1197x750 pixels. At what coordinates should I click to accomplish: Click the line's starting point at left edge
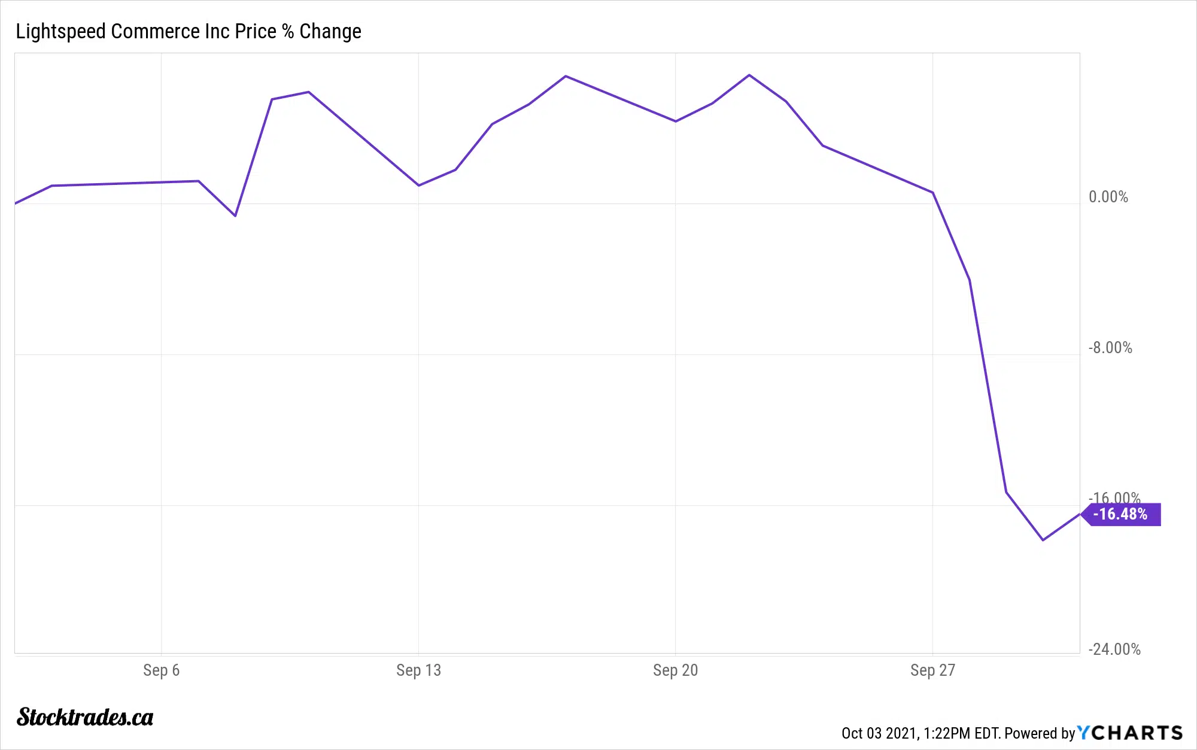pyautogui.click(x=16, y=203)
